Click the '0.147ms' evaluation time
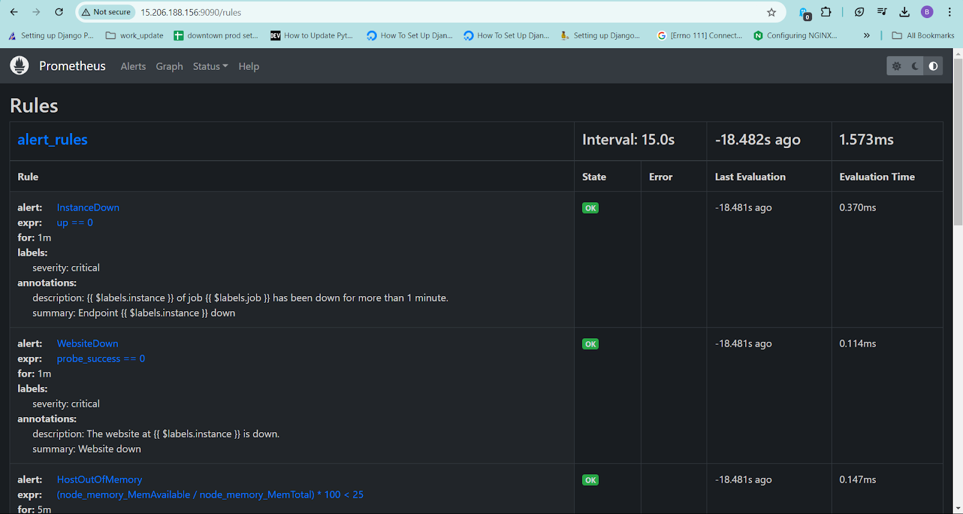Image resolution: width=963 pixels, height=514 pixels. [858, 480]
